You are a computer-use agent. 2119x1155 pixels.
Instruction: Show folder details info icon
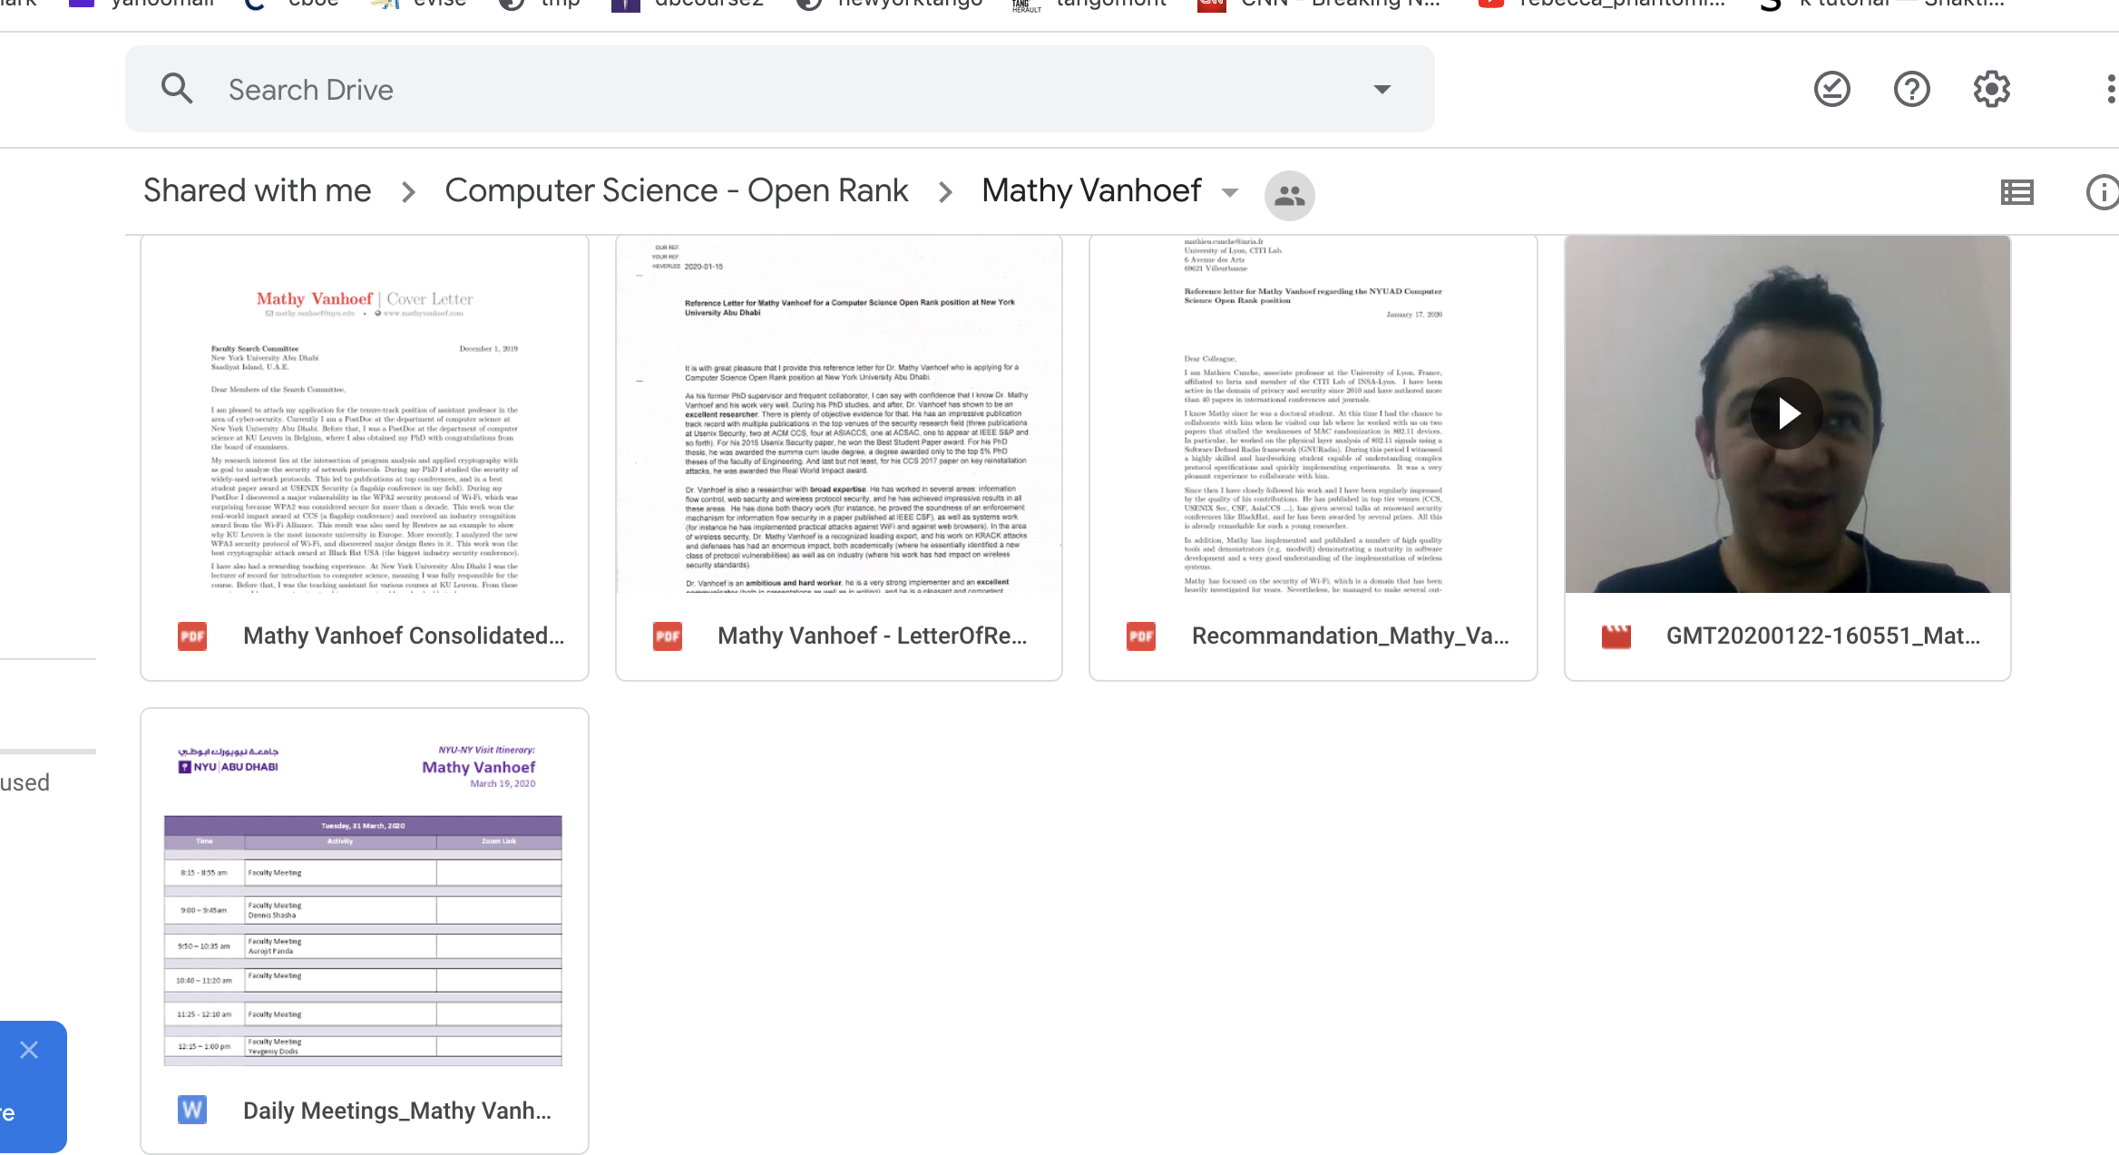(x=2101, y=192)
